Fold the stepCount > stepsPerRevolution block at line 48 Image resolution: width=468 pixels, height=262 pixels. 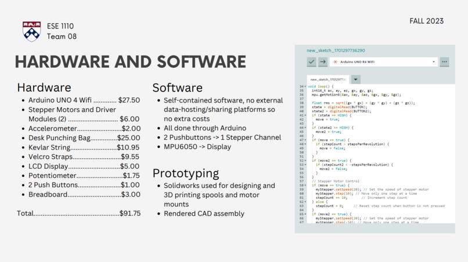(305, 144)
